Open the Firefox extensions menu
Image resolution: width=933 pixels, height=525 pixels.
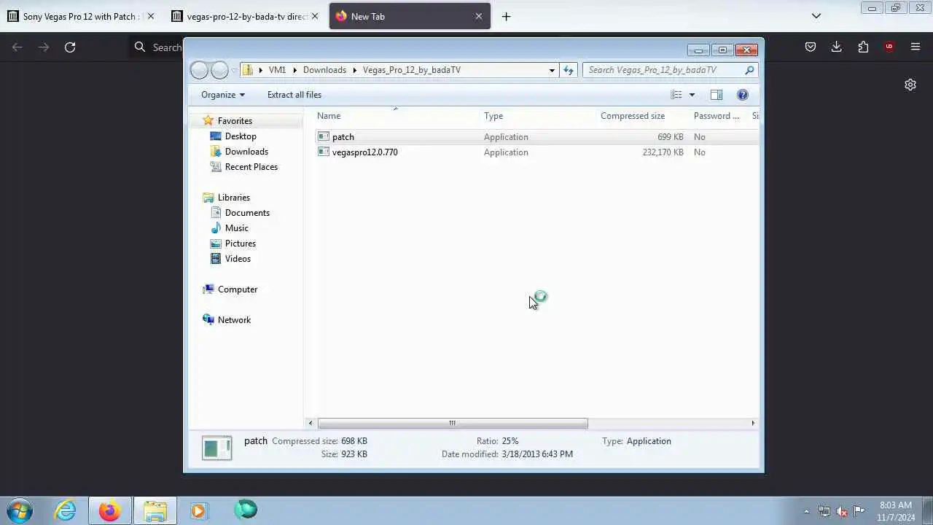pos(863,47)
